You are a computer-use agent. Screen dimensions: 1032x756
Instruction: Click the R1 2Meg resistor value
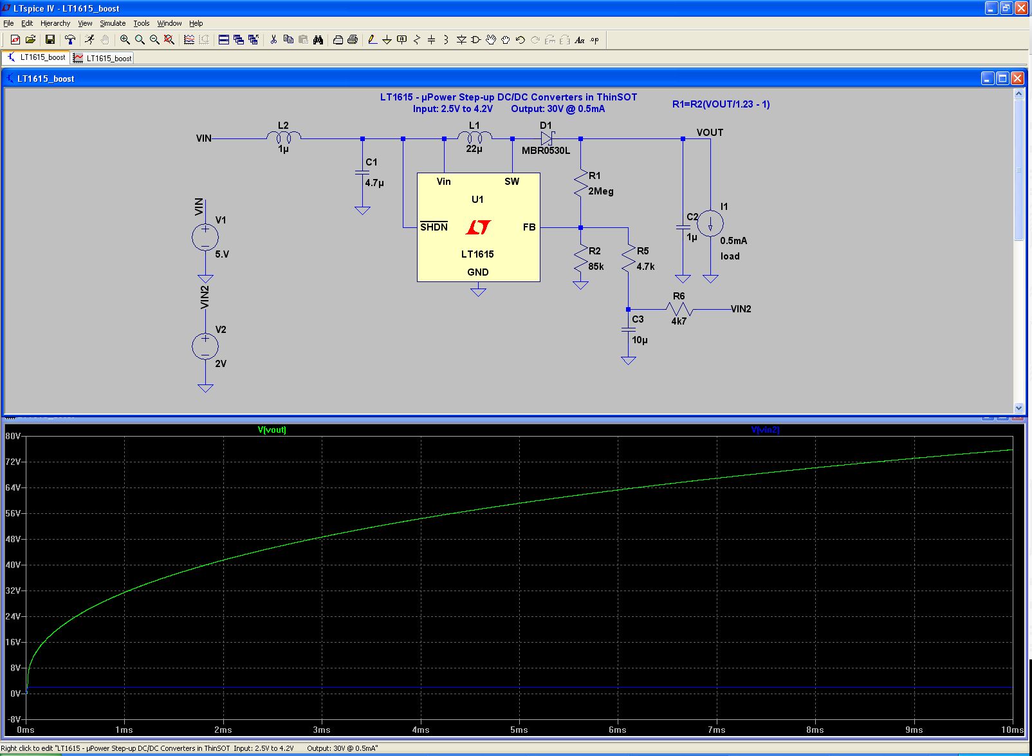tap(601, 191)
